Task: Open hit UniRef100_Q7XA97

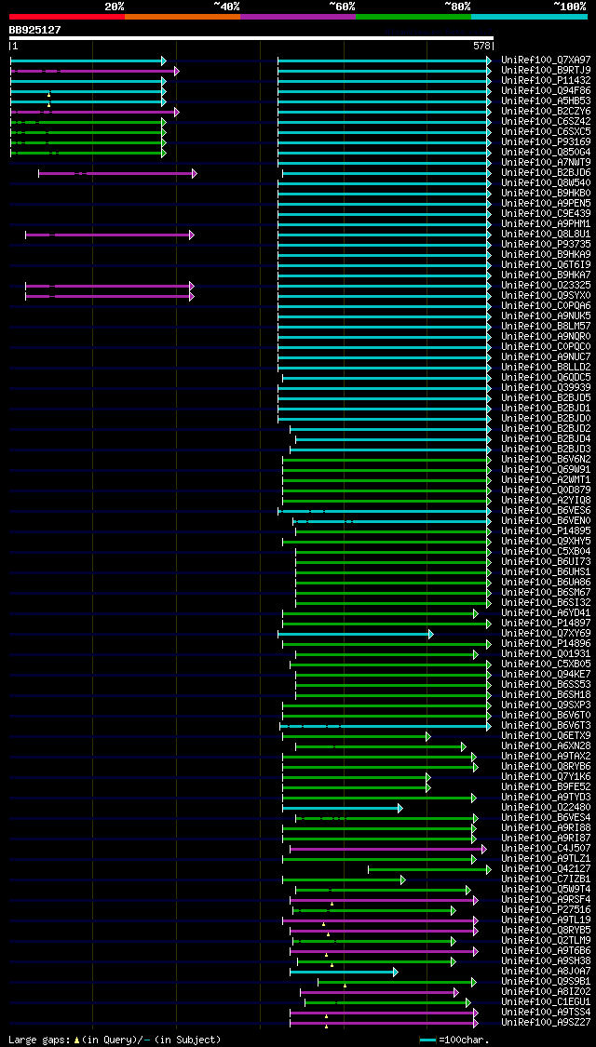Action: click(546, 60)
